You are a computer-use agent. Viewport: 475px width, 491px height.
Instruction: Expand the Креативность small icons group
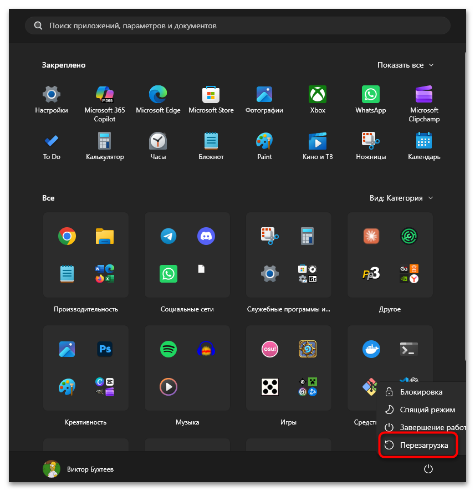coord(105,387)
